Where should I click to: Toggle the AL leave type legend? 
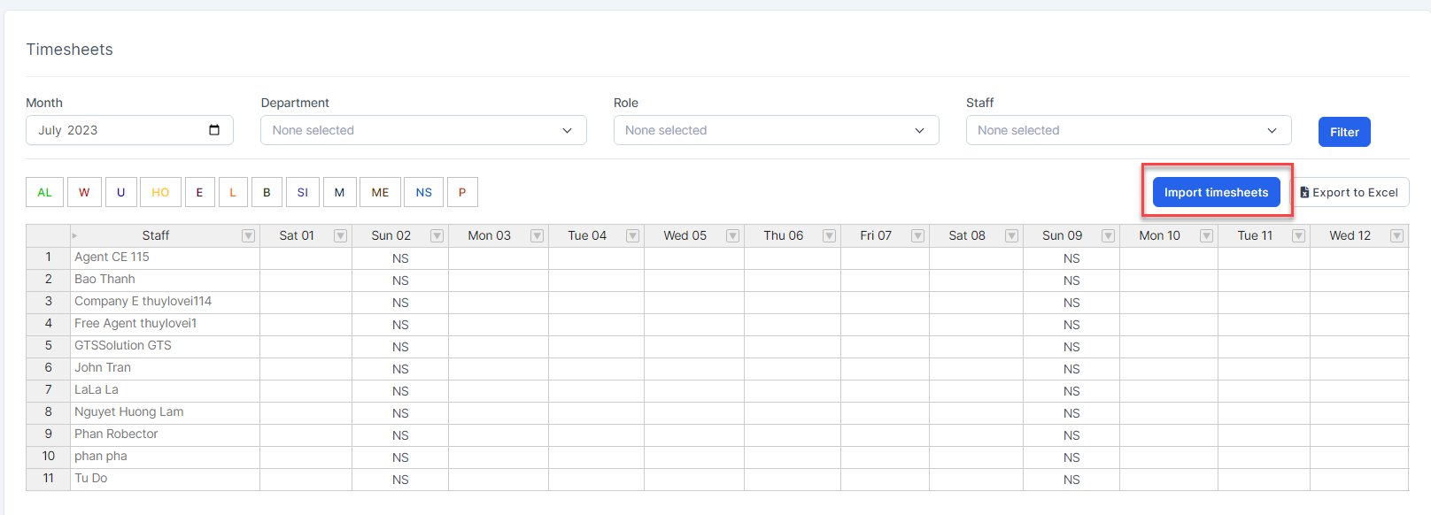point(44,192)
